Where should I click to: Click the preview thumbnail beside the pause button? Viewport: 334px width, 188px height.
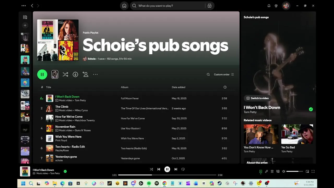coord(55,74)
